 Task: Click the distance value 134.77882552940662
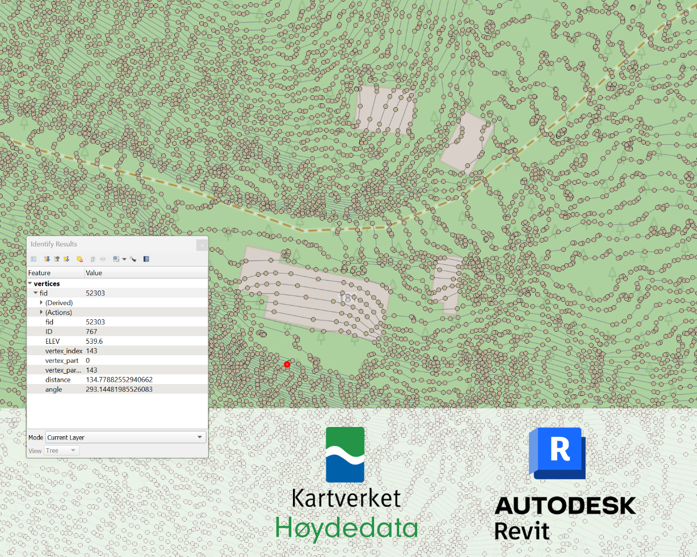[x=119, y=380]
